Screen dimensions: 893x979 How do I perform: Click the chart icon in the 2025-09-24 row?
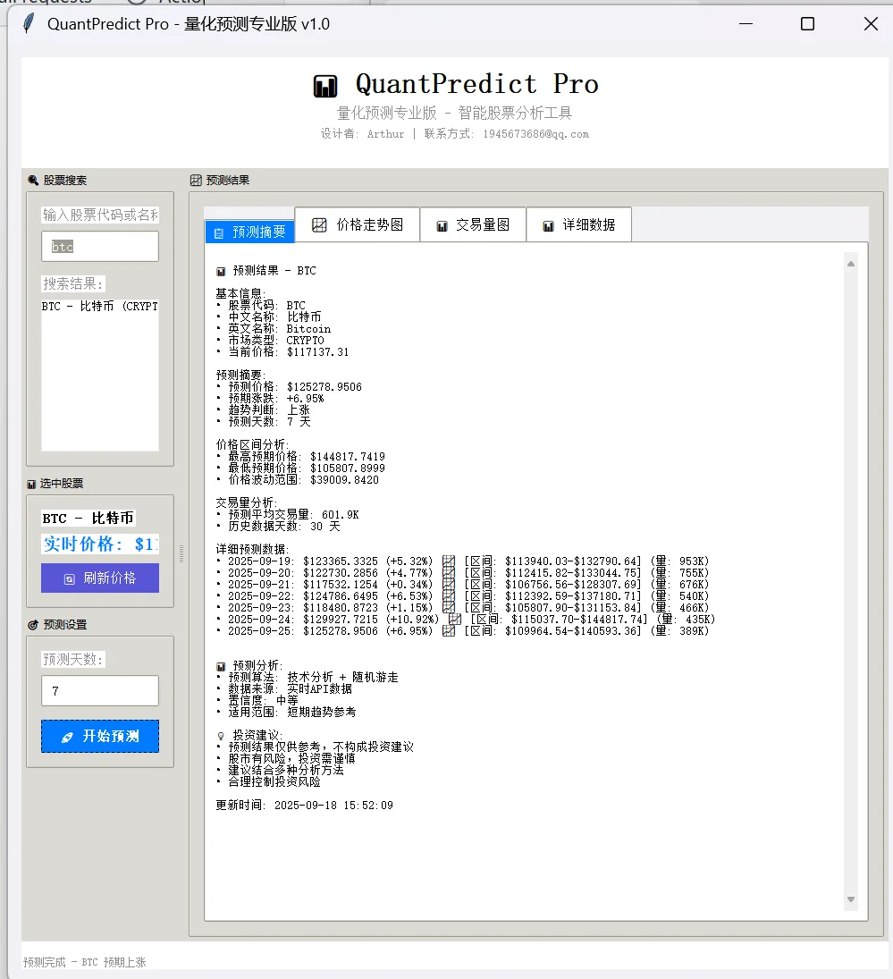coord(455,620)
